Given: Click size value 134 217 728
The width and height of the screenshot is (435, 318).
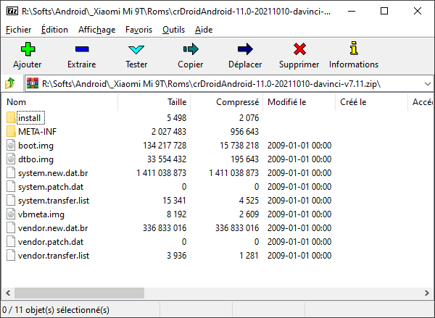Looking at the screenshot, I should pyautogui.click(x=165, y=146).
